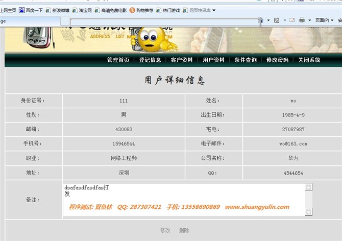Click the 修改 edit link

[165, 230]
